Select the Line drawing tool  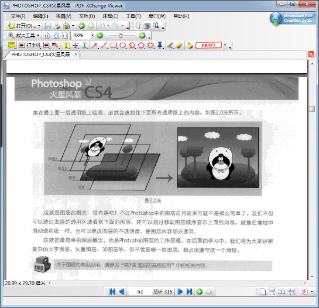(x=104, y=45)
